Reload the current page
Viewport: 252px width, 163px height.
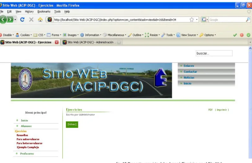pyautogui.click(x=22, y=19)
